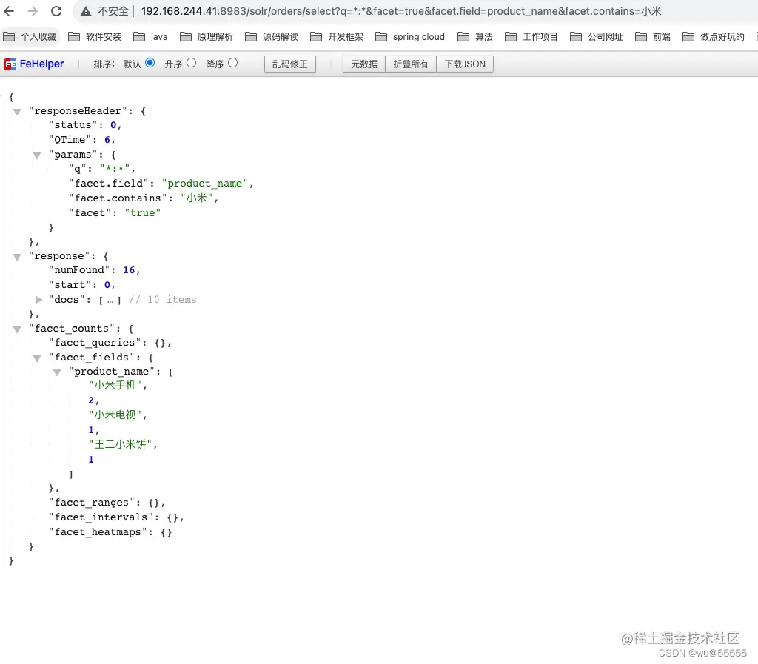
Task: Click the "facet_intervals" key
Action: point(101,517)
